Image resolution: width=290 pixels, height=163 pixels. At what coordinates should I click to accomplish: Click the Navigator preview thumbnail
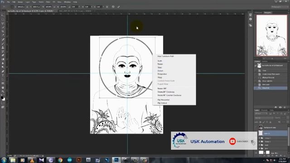(x=271, y=35)
